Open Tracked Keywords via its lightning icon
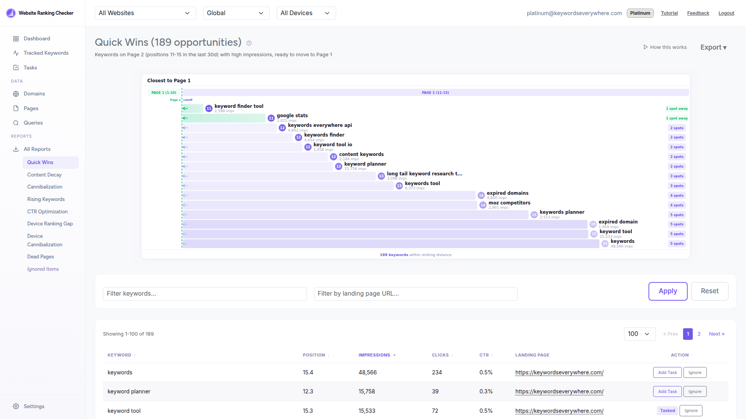 tap(16, 53)
